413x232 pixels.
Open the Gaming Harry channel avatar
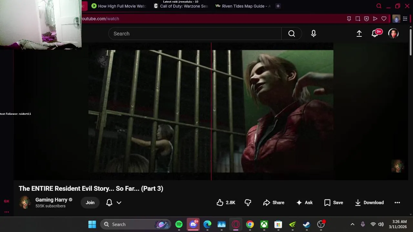tap(25, 202)
